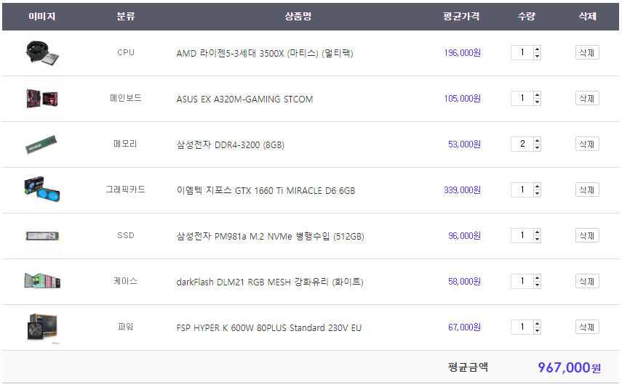
Task: Decrease quantity of DDR4-3200 memory
Action: pos(537,147)
